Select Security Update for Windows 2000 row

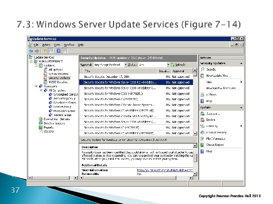[136, 94]
